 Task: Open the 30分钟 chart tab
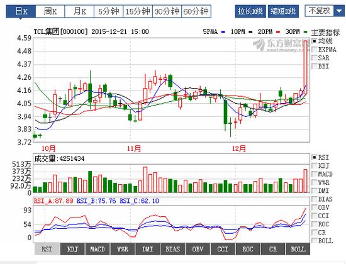click(167, 11)
